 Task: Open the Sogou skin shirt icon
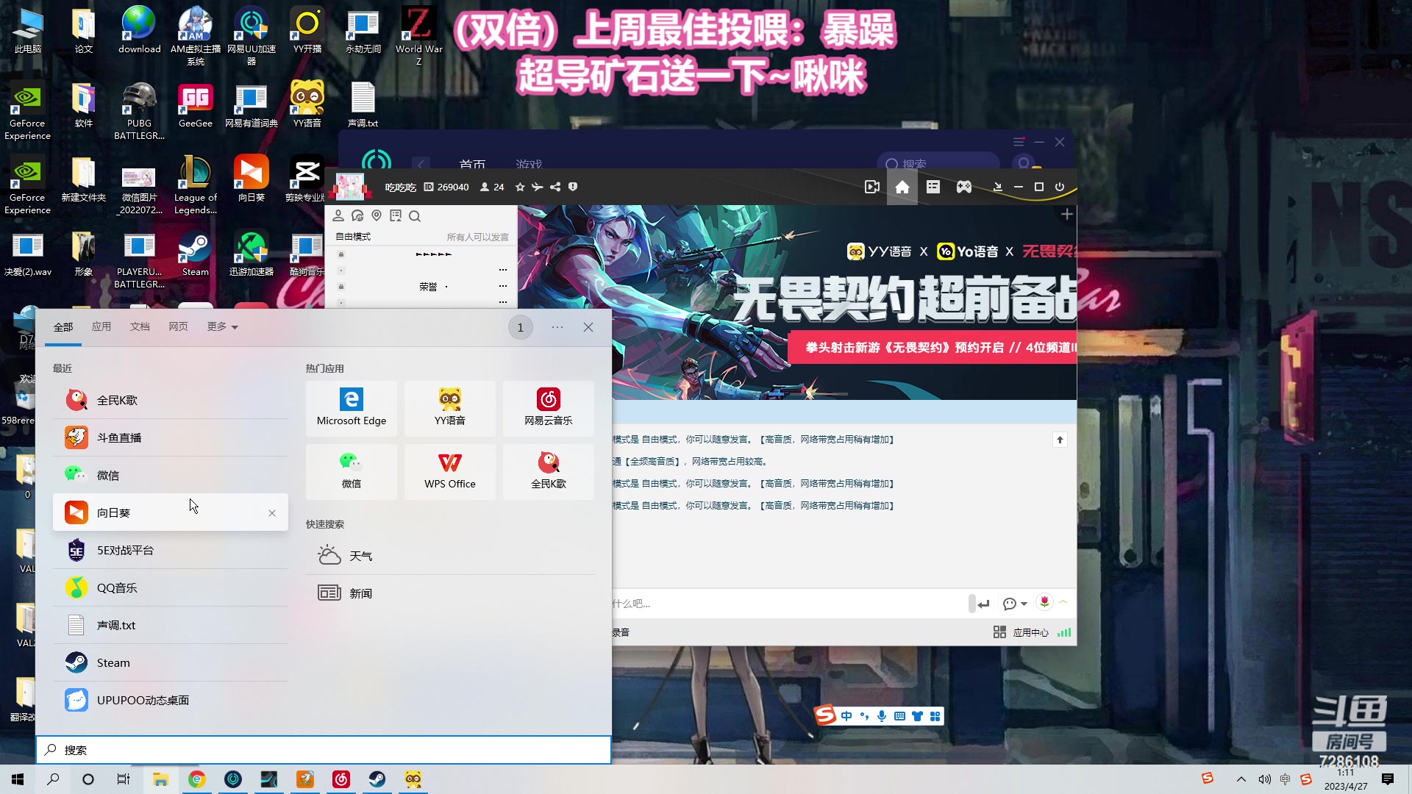pos(917,715)
